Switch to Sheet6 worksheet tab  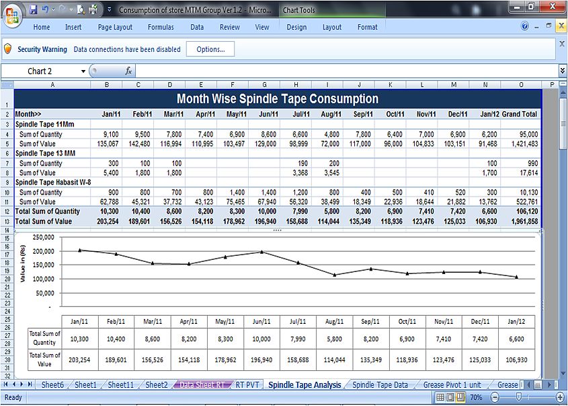point(52,384)
